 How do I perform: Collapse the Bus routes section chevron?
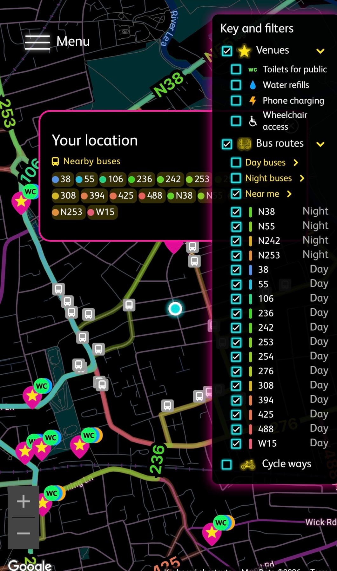click(320, 144)
